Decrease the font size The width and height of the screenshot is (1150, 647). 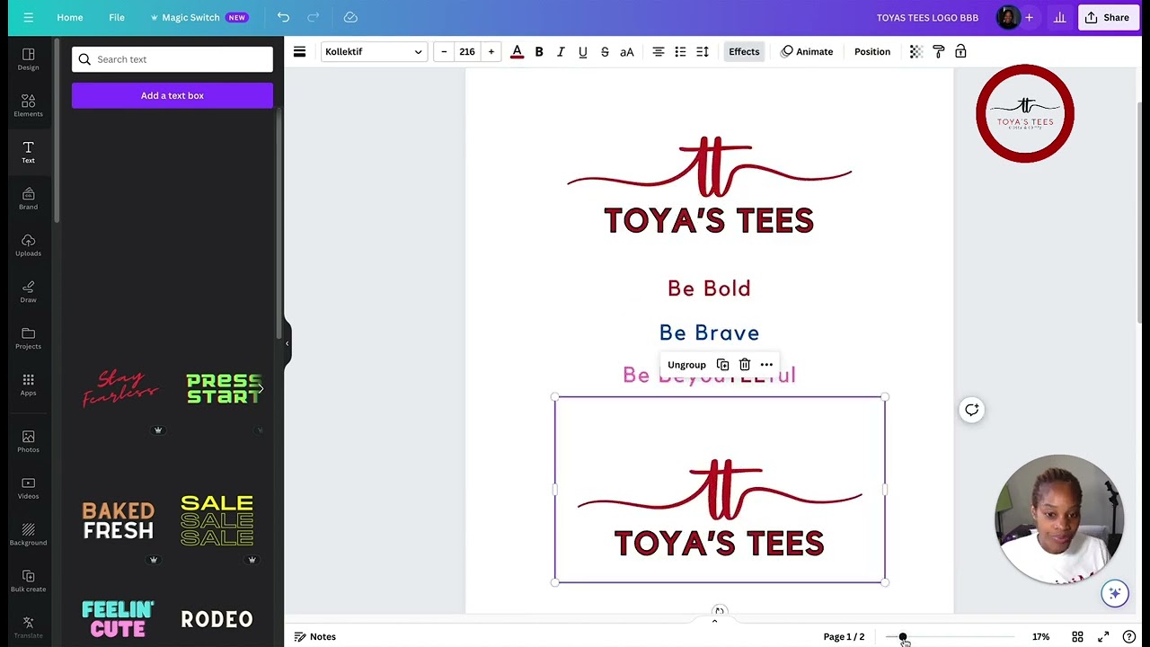click(444, 51)
